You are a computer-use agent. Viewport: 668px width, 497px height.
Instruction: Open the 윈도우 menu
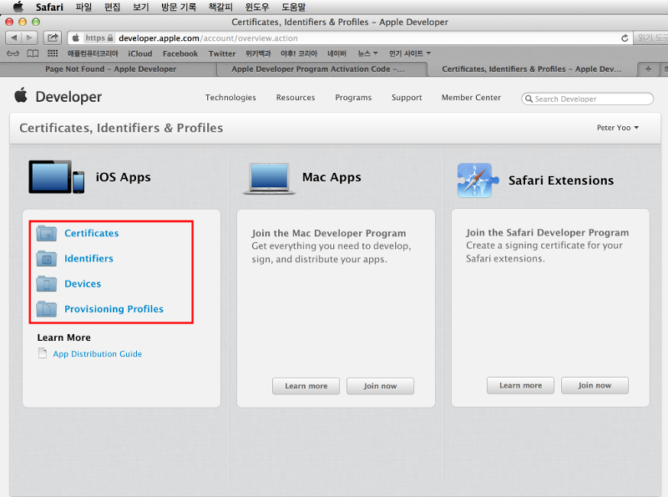coord(257,7)
